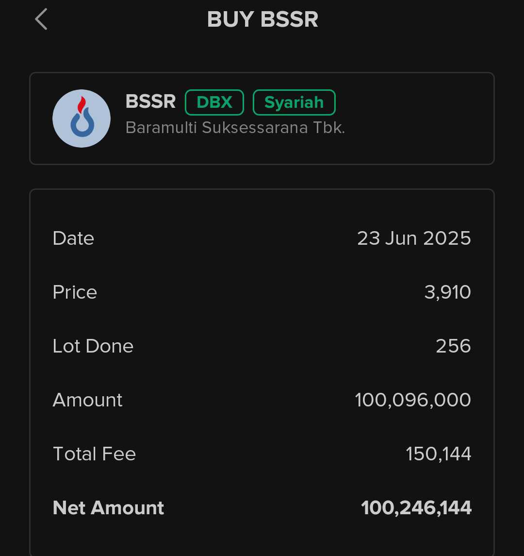Tap the back arrow icon
The width and height of the screenshot is (524, 556).
[x=41, y=20]
